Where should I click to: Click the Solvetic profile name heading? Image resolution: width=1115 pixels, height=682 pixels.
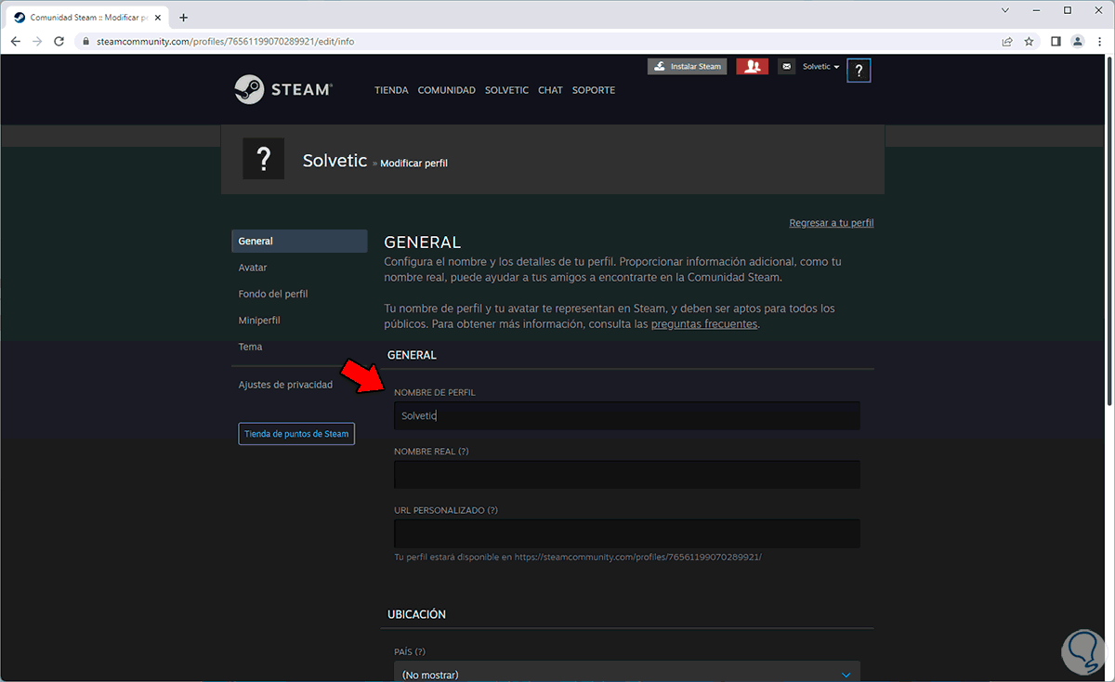[334, 160]
